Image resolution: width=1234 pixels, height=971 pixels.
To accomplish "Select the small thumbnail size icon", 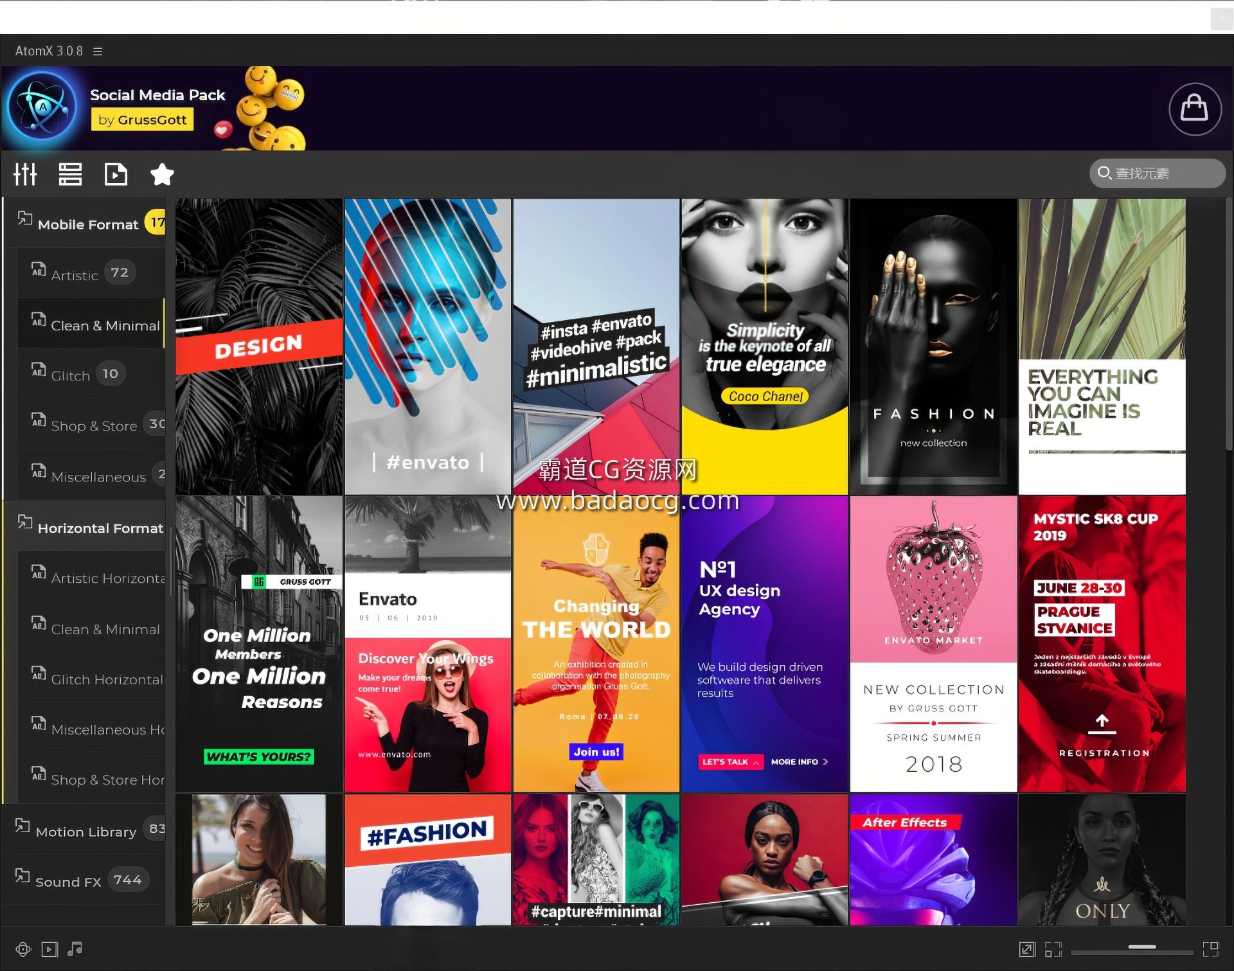I will 1053,949.
